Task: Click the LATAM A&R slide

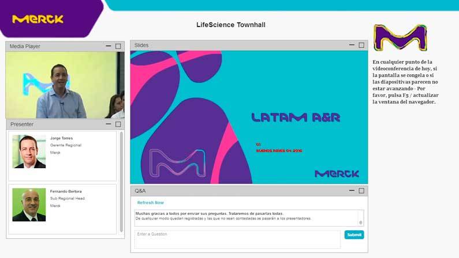Action: coord(249,117)
